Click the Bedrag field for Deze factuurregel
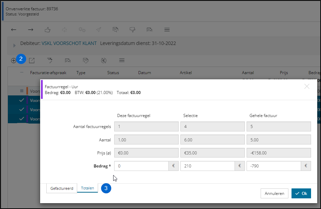Image resolution: width=321 pixels, height=209 pixels. 141,166
